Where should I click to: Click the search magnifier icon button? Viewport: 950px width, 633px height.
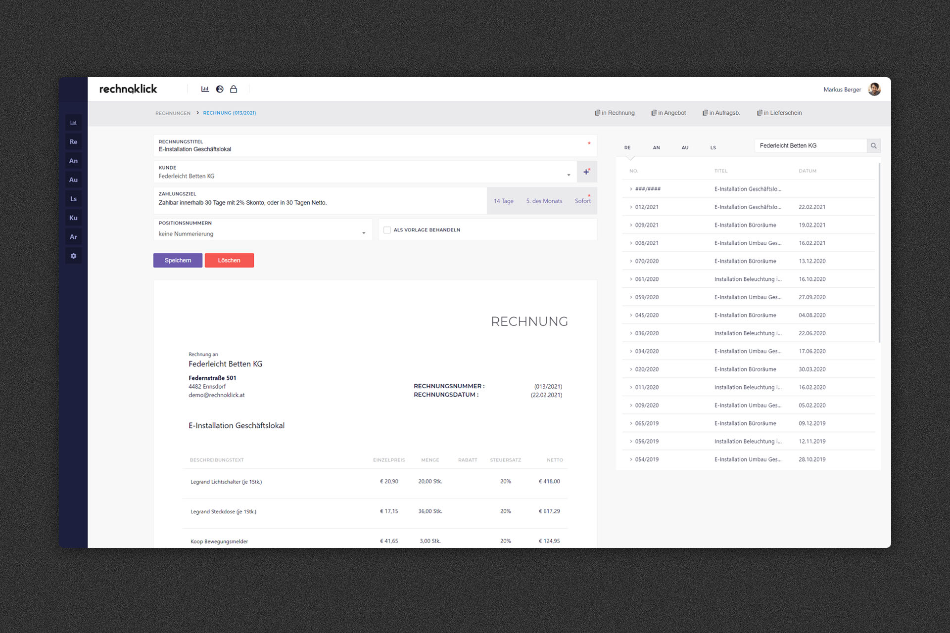coord(873,145)
